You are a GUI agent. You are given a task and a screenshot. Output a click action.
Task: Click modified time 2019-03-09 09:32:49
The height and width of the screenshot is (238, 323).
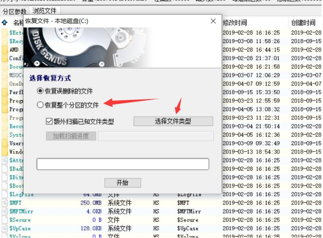(251, 143)
